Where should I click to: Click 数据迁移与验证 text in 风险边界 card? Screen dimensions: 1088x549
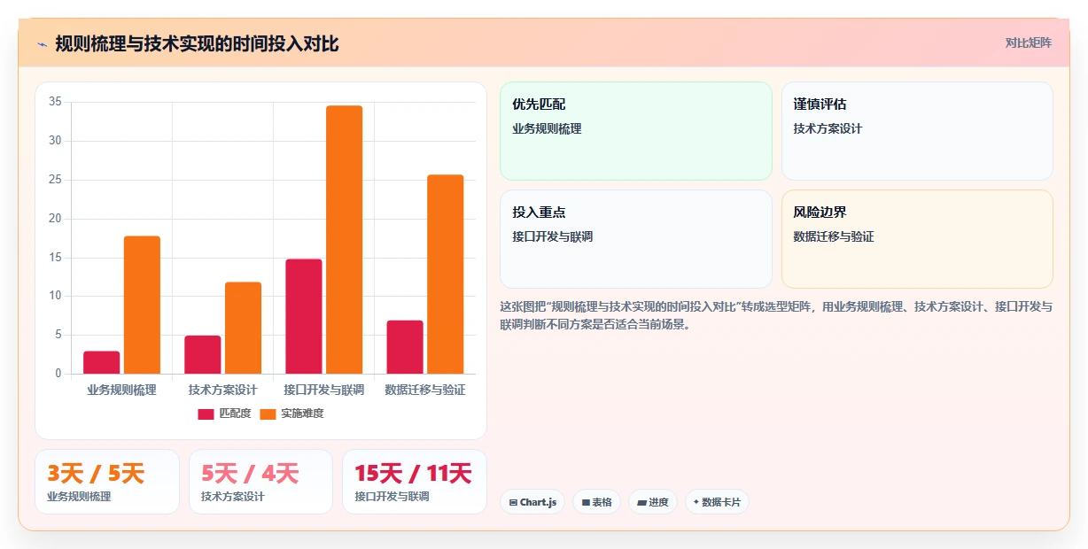(834, 236)
